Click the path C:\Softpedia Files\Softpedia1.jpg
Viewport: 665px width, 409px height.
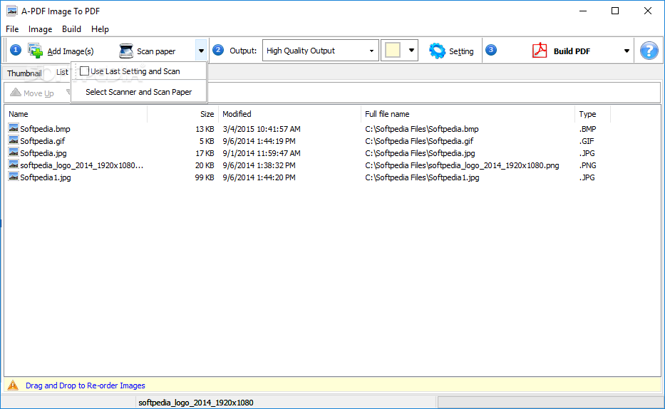(x=422, y=177)
